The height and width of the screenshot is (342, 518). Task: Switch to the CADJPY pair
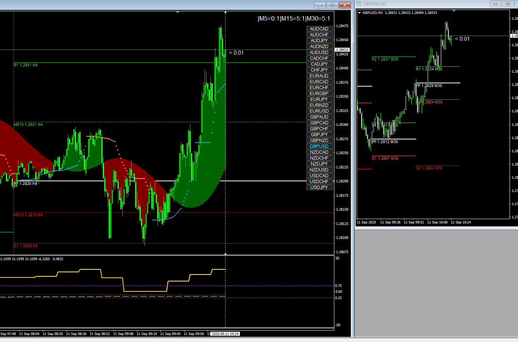[319, 64]
